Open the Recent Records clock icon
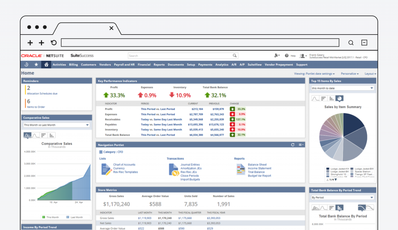The height and width of the screenshot is (230, 398). tap(26, 65)
